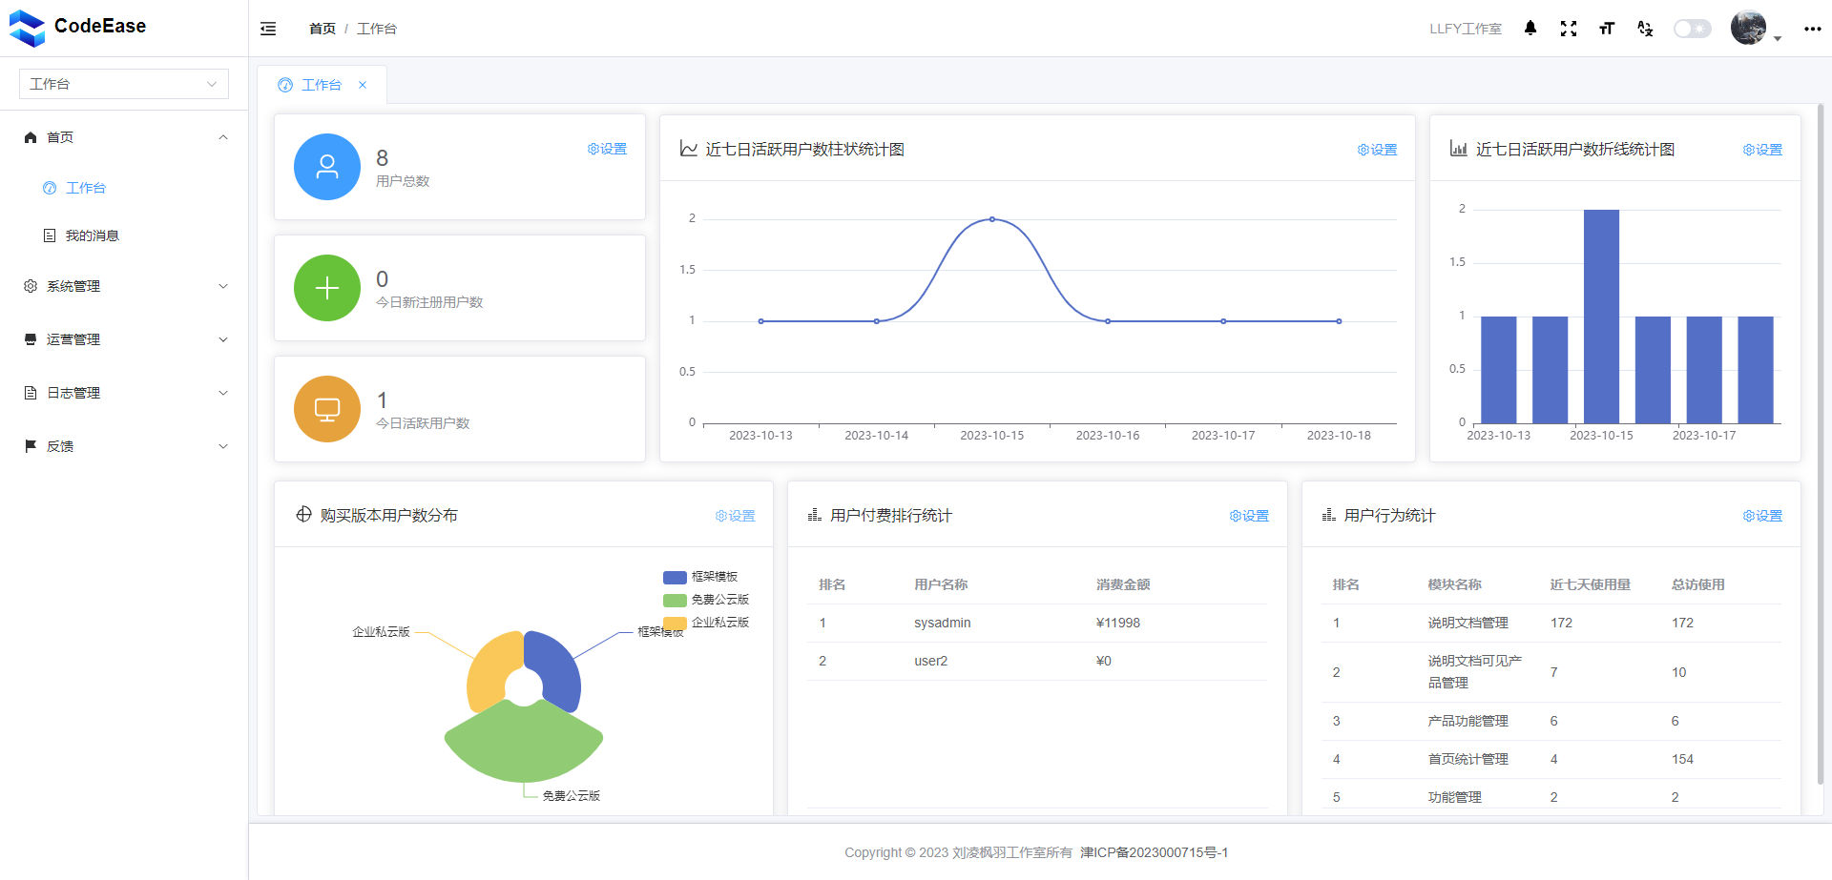Click the yellow 企业私云版 pie slice
Viewport: 1832px width, 880px height.
(x=489, y=669)
